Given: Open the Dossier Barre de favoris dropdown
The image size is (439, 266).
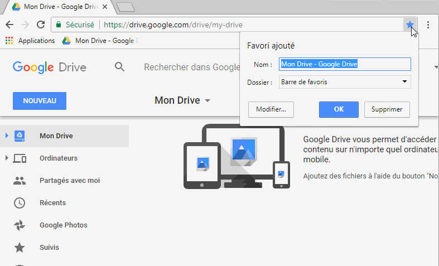Looking at the screenshot, I should (x=345, y=82).
